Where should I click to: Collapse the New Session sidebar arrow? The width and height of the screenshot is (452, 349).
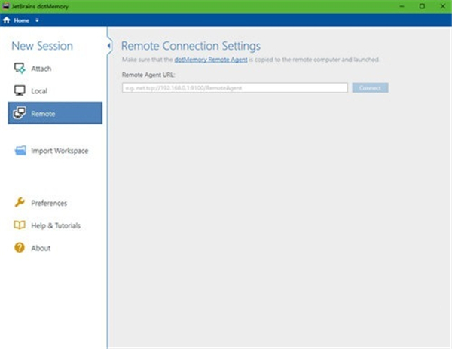(109, 46)
